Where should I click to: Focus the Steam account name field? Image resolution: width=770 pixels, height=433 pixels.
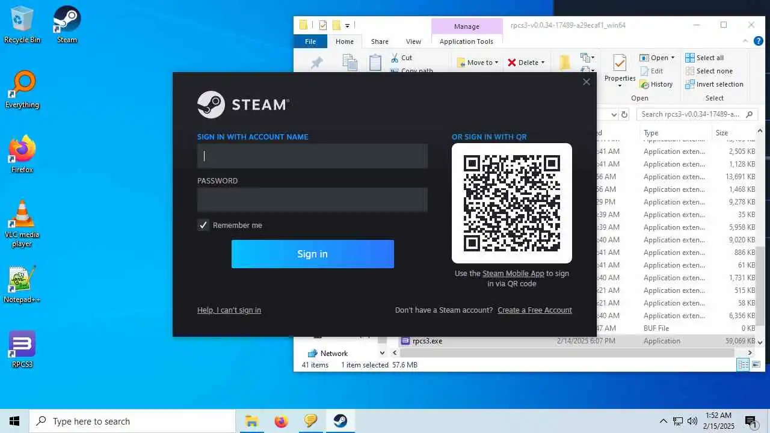coord(312,156)
